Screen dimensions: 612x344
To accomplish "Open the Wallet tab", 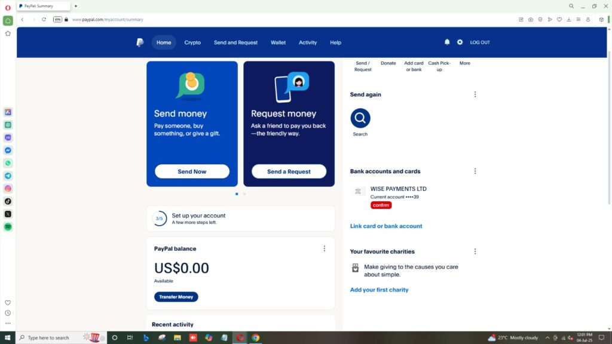I will pyautogui.click(x=278, y=42).
